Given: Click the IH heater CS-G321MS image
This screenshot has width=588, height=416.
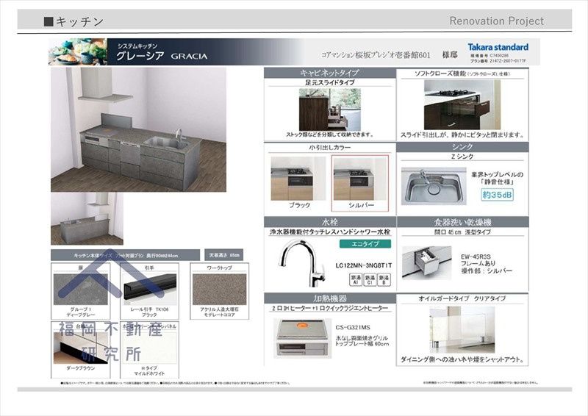Looking at the screenshot, I should pos(302,339).
